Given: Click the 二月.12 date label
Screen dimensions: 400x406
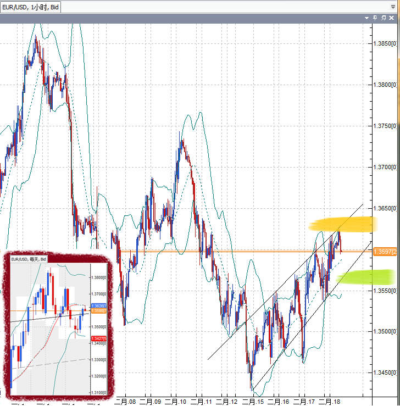Looking at the screenshot, I should [227, 402].
